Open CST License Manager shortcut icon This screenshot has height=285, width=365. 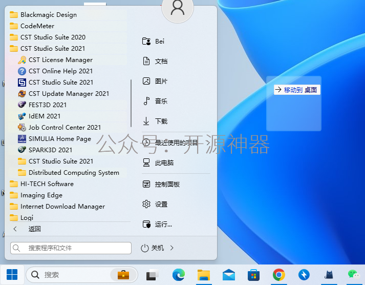coord(22,60)
